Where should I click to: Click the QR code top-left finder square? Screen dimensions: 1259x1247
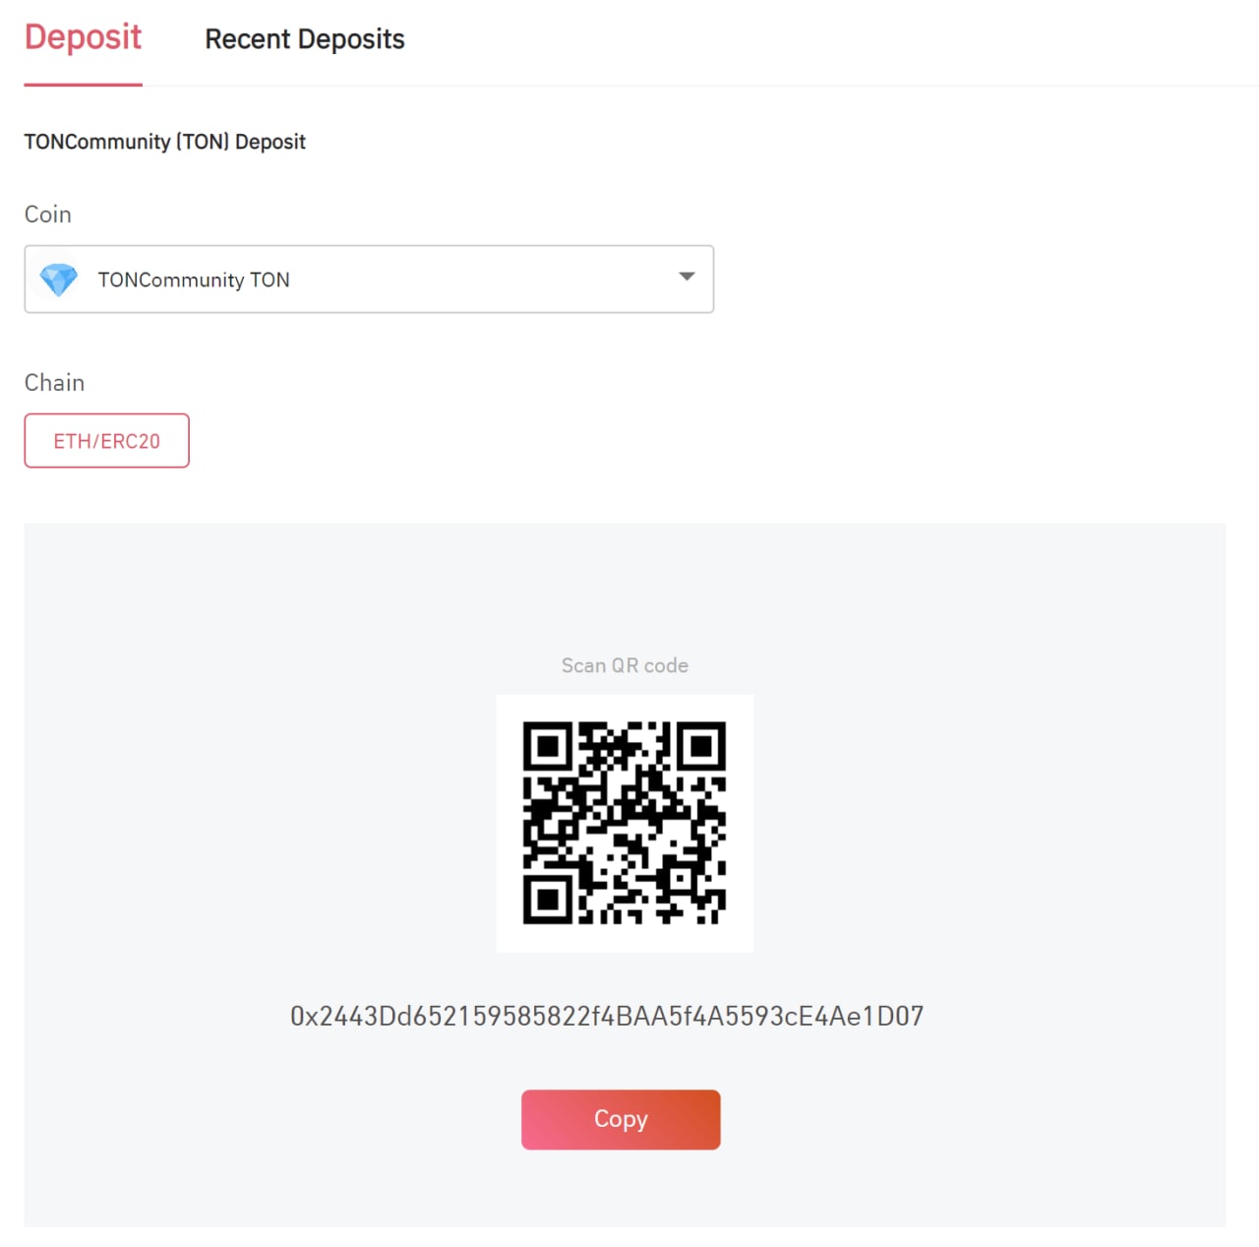pyautogui.click(x=548, y=746)
